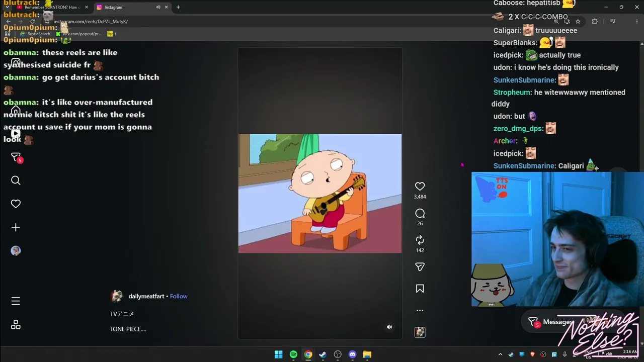644x362 pixels.
Task: Open the sidebar hamburger More menu
Action: tap(16, 301)
